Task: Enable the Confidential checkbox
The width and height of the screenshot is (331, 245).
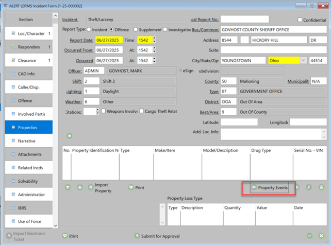Action: pyautogui.click(x=301, y=20)
